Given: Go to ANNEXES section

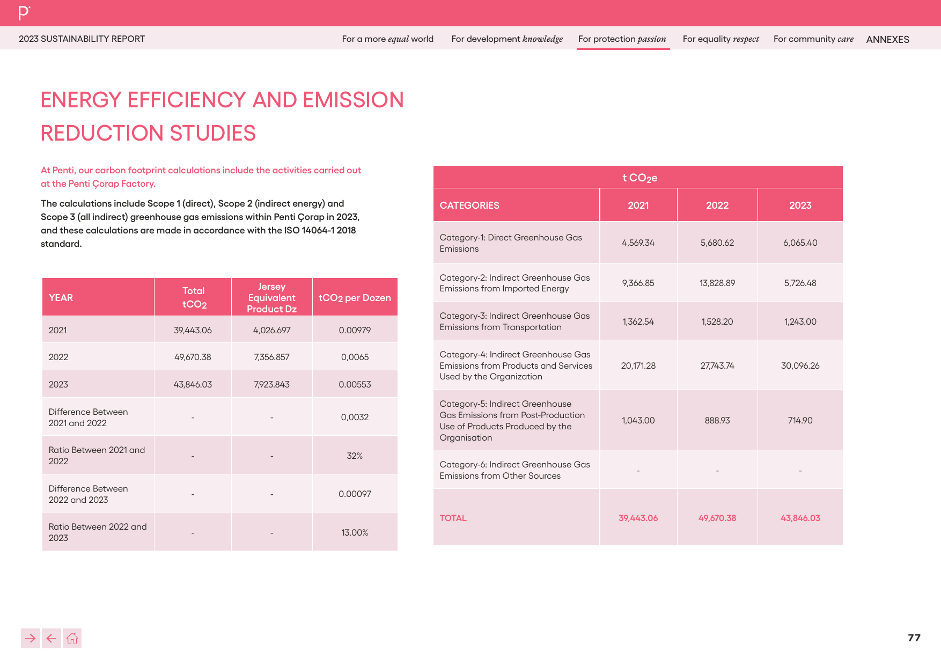Looking at the screenshot, I should coord(887,39).
